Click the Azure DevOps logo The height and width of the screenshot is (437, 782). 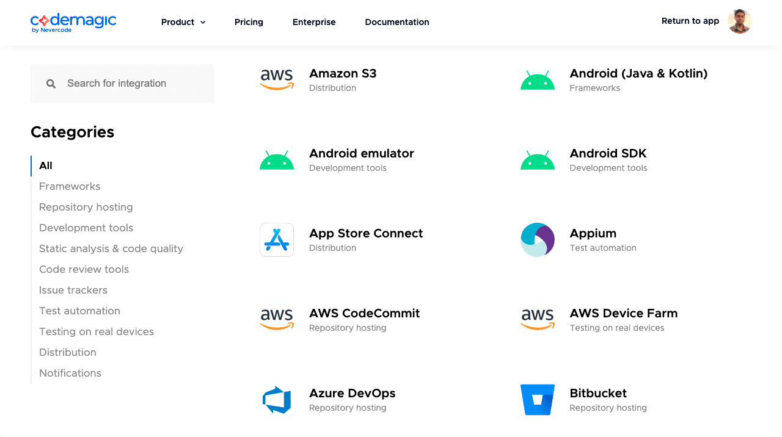[x=277, y=400]
